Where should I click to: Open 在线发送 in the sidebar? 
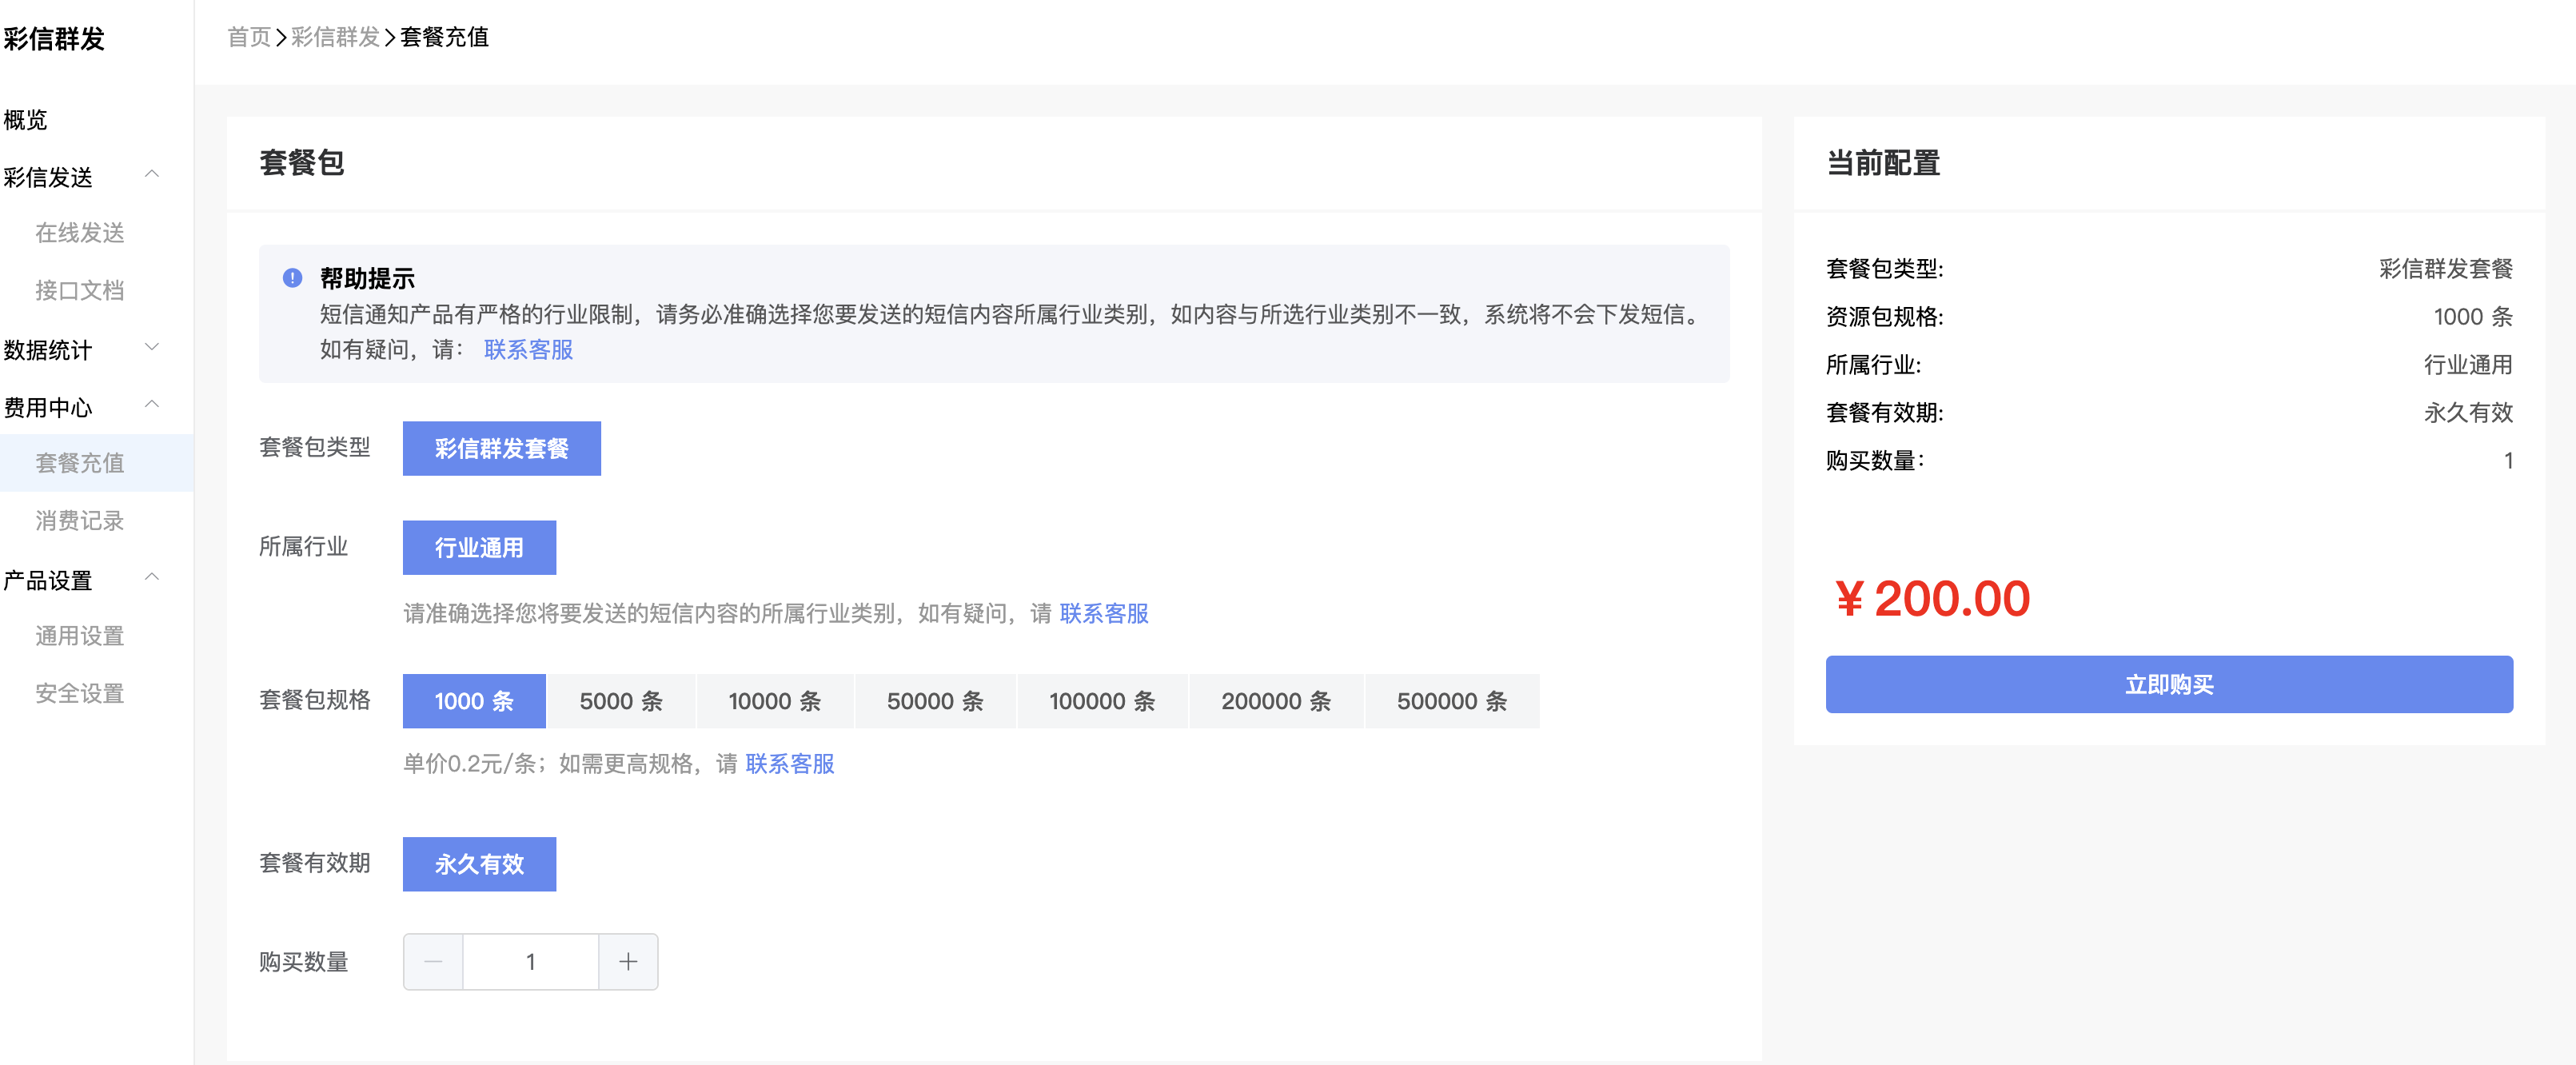pyautogui.click(x=80, y=233)
